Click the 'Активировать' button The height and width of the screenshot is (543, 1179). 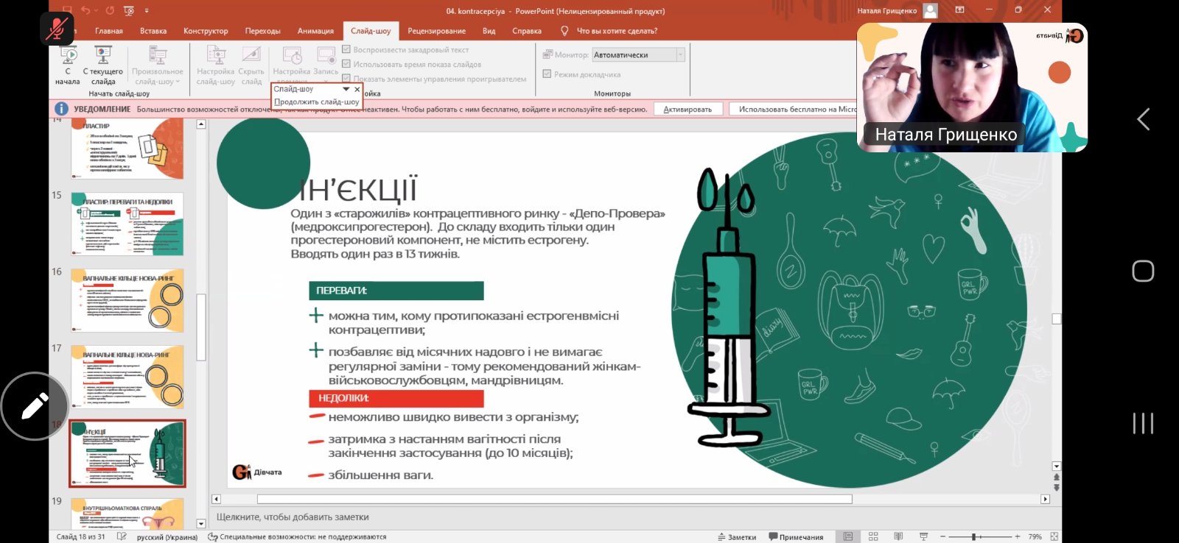coord(687,109)
